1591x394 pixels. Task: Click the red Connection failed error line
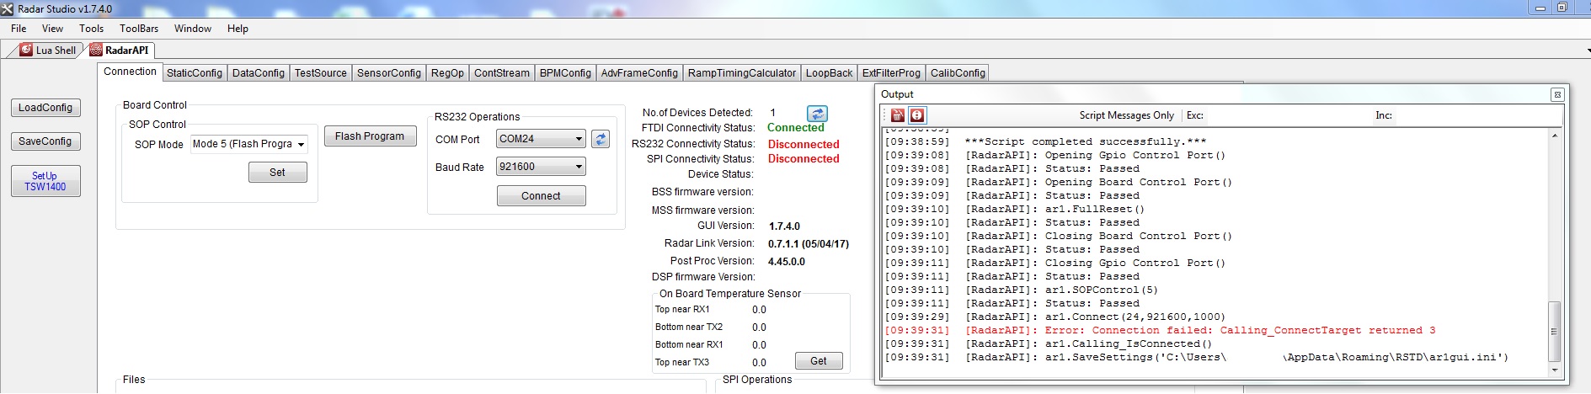tap(1160, 330)
